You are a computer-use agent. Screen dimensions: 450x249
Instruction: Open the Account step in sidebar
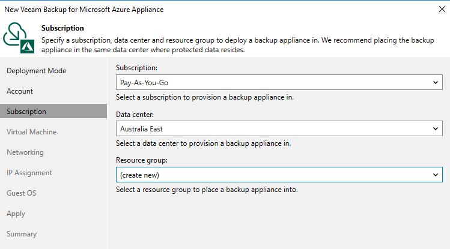pos(20,91)
